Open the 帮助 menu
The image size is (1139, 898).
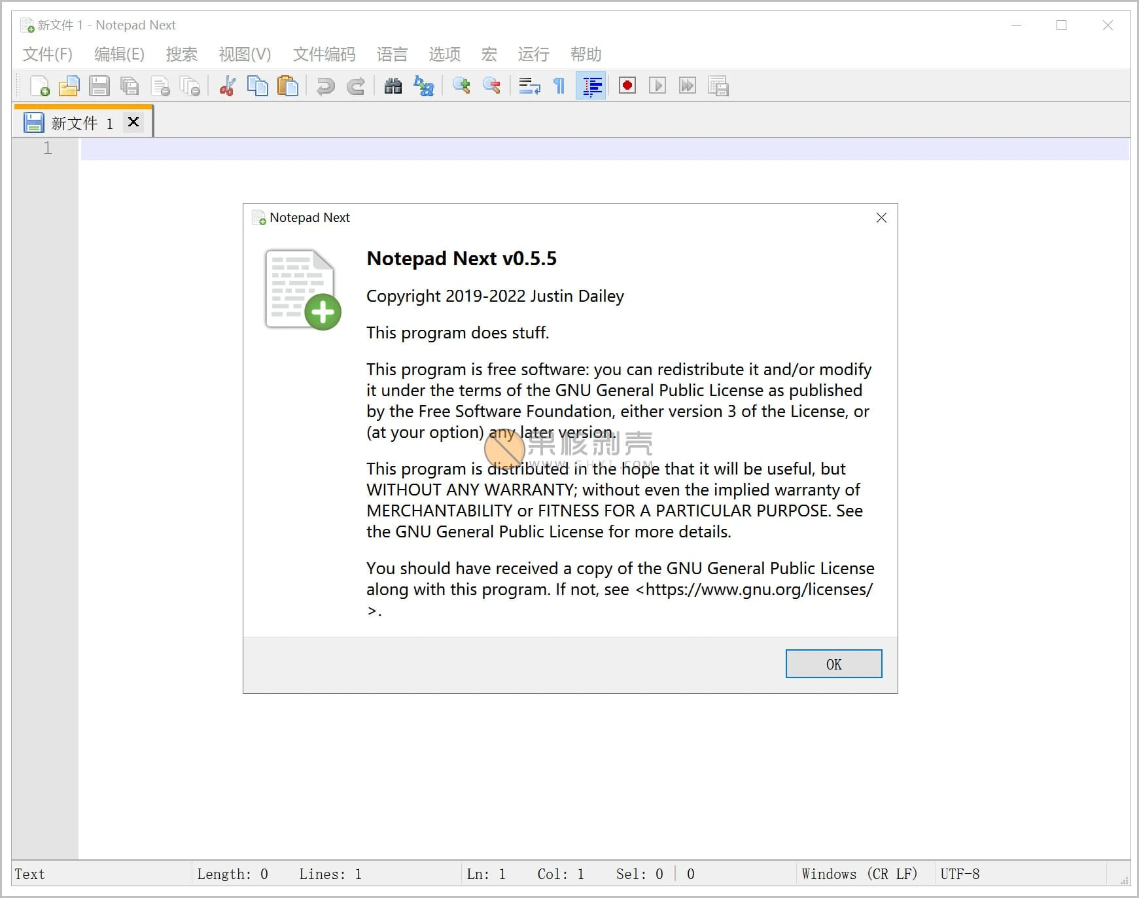click(586, 54)
